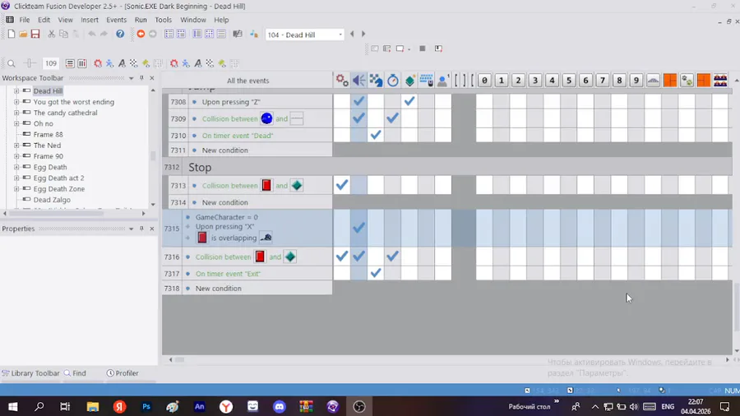Viewport: 740px width, 416px height.
Task: Click the magnifier search icon in editor toolbar
Action: tap(12, 63)
